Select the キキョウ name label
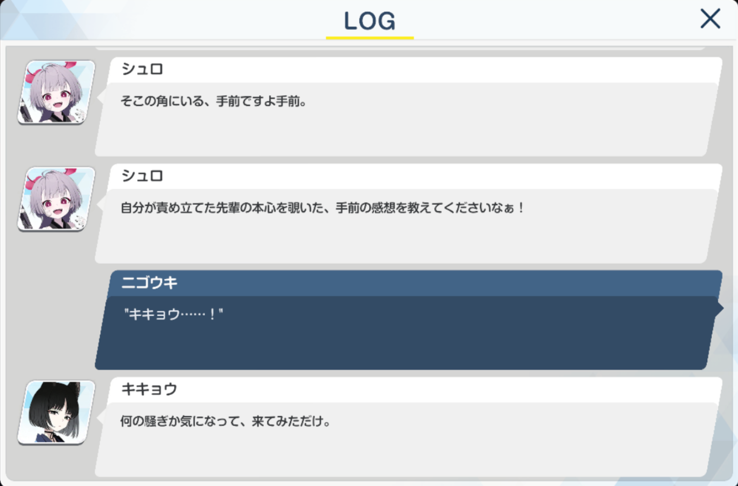This screenshot has width=738, height=486. [149, 389]
